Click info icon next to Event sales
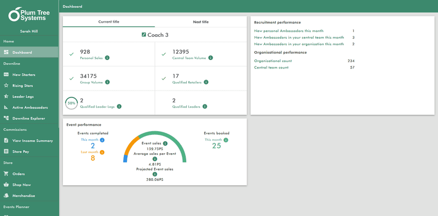Viewport: 438px width, 216px height. [165, 143]
